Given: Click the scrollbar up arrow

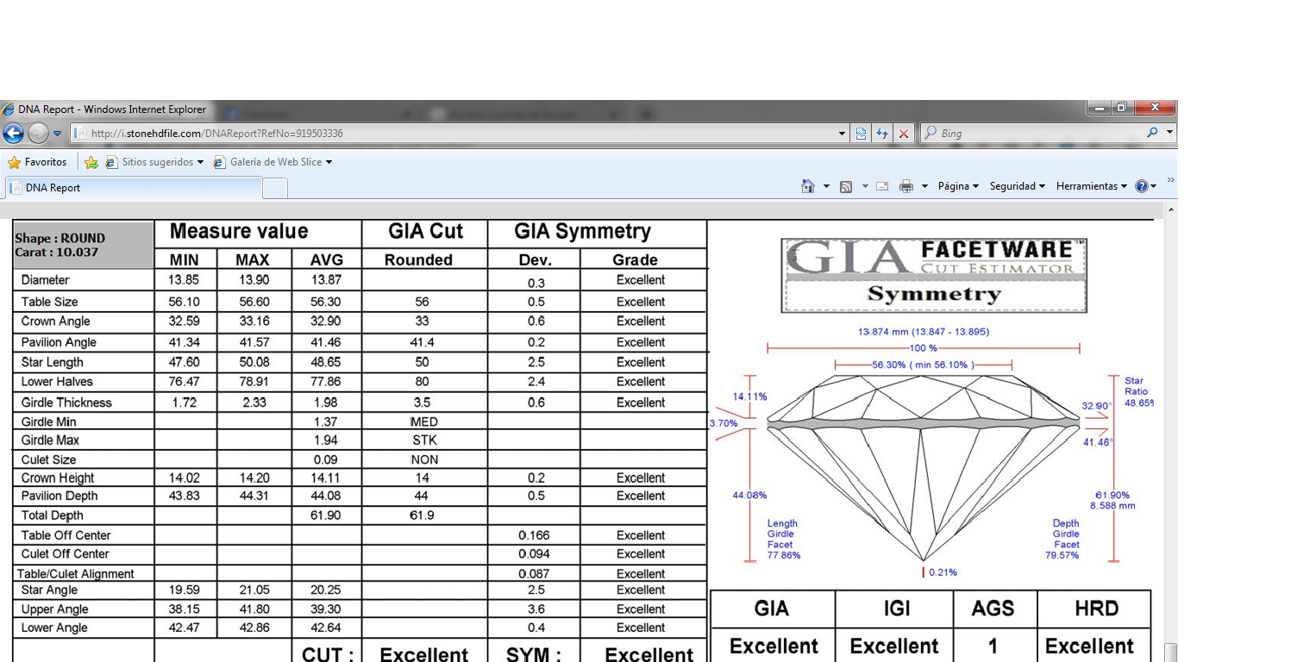Looking at the screenshot, I should (1170, 209).
